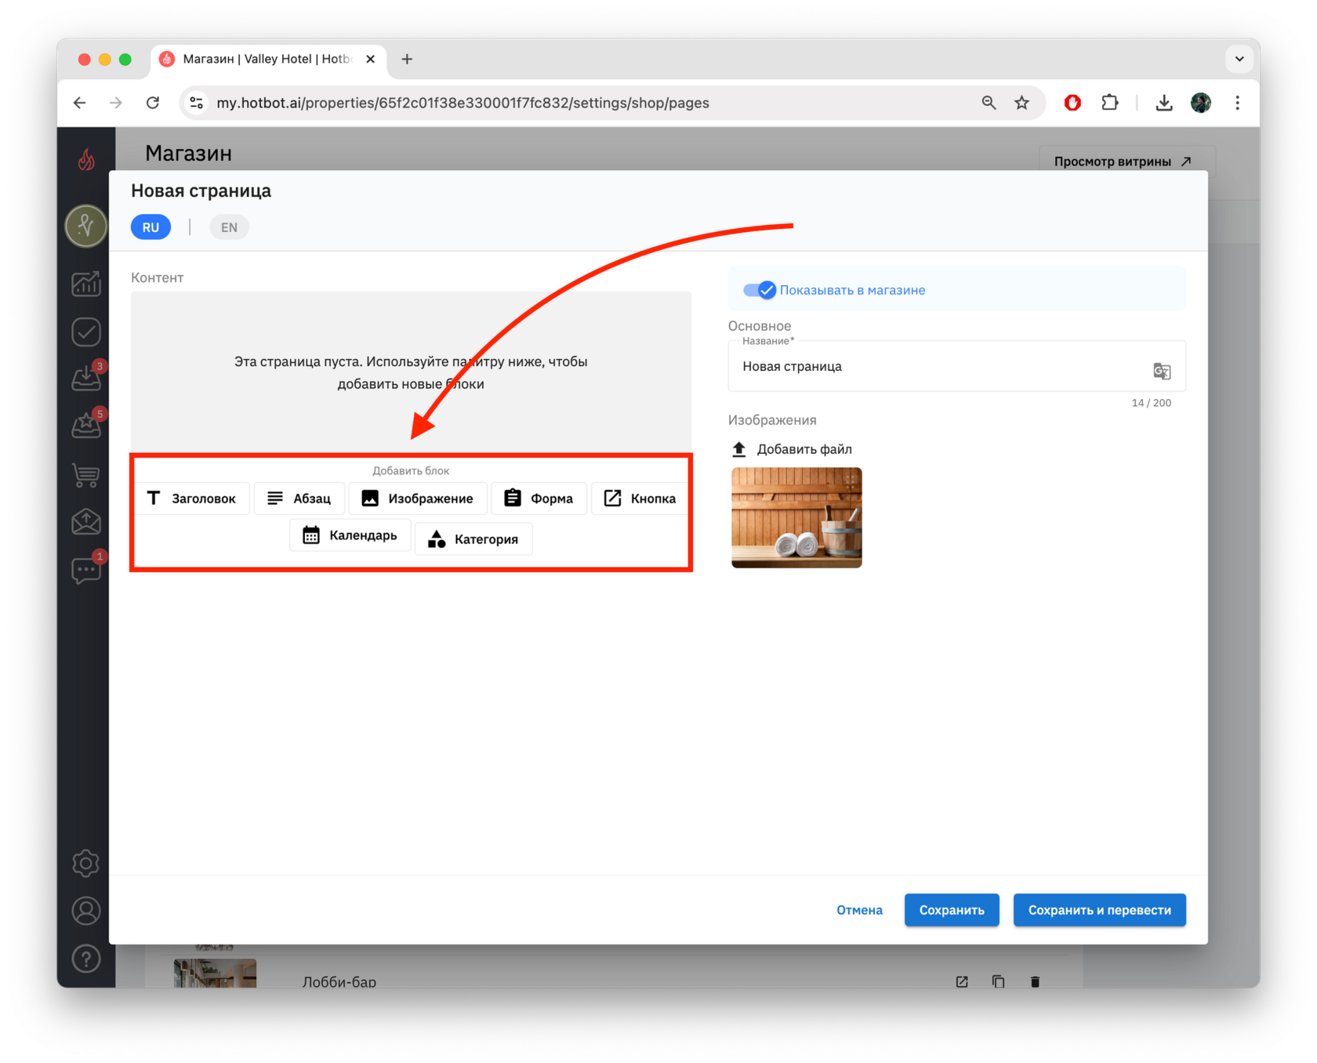
Task: Open the property avatar in sidebar
Action: pyautogui.click(x=86, y=226)
